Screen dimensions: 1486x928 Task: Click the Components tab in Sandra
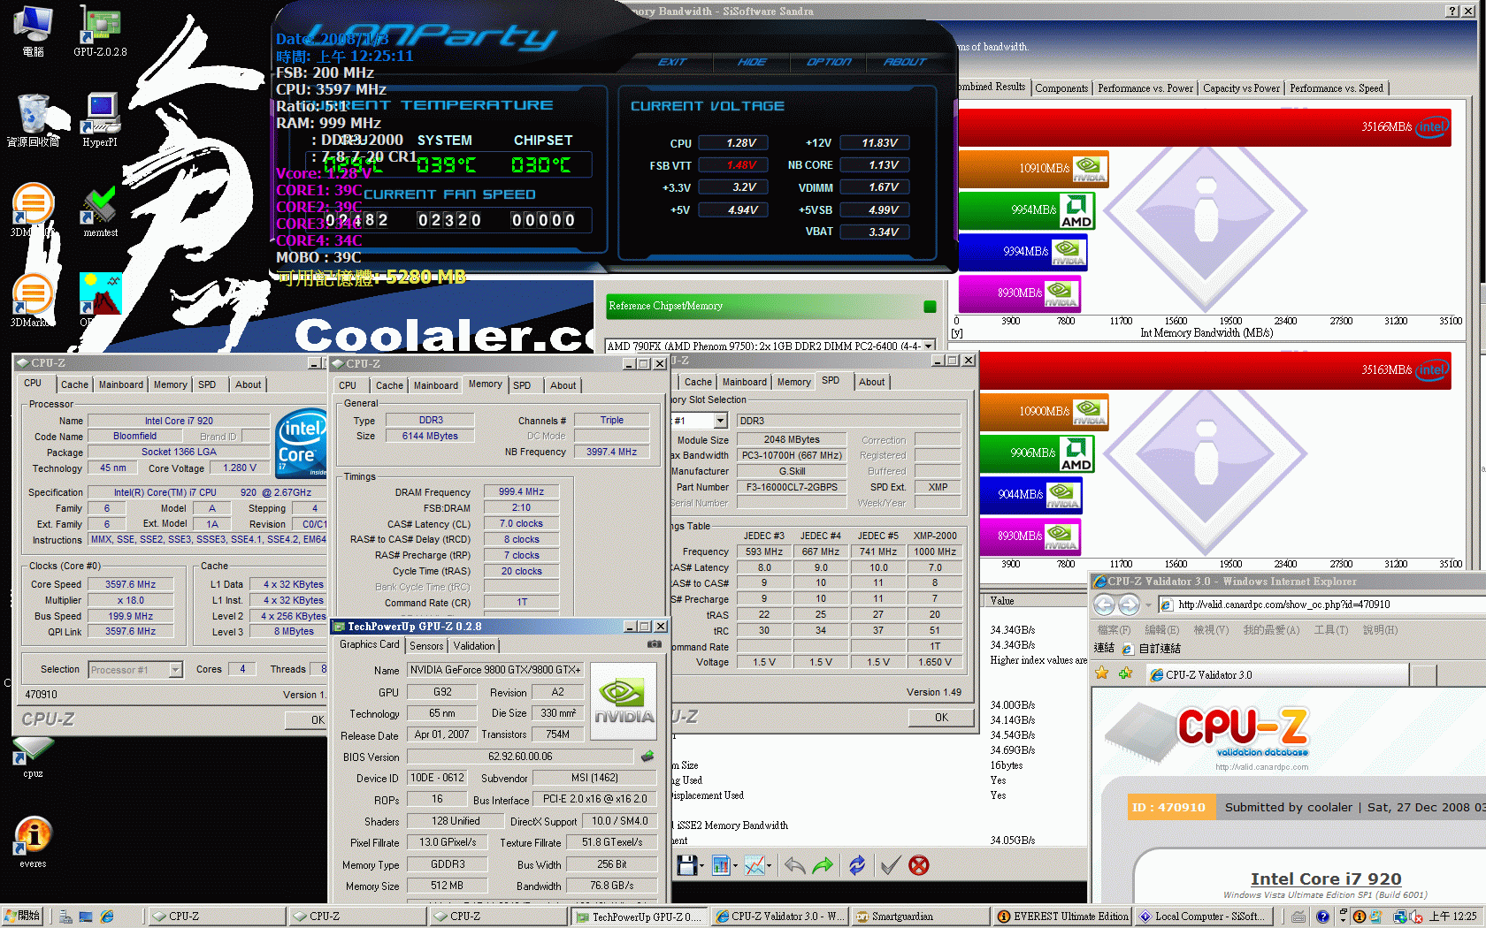[x=1061, y=88]
